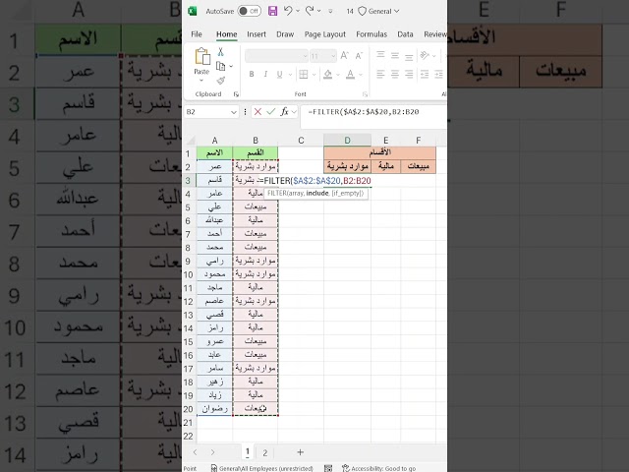Image resolution: width=629 pixels, height=472 pixels.
Task: Select the Home ribbon tab
Action: (x=227, y=34)
